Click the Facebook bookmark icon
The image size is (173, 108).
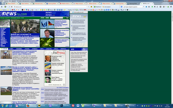(116, 10)
